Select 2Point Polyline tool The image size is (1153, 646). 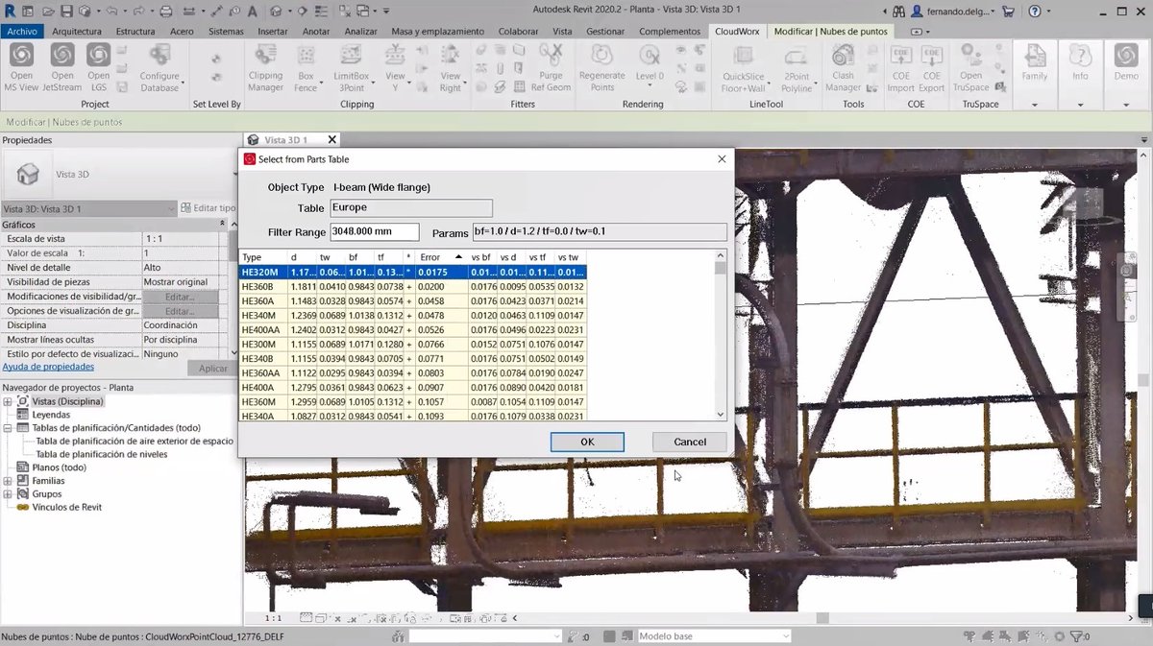(797, 67)
